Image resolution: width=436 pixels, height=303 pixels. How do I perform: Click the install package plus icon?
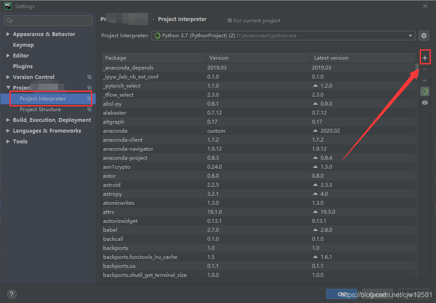424,58
